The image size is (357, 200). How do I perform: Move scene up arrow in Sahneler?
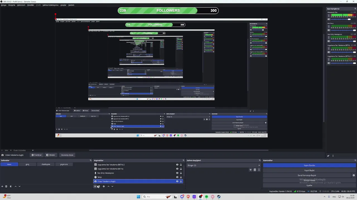point(15,186)
